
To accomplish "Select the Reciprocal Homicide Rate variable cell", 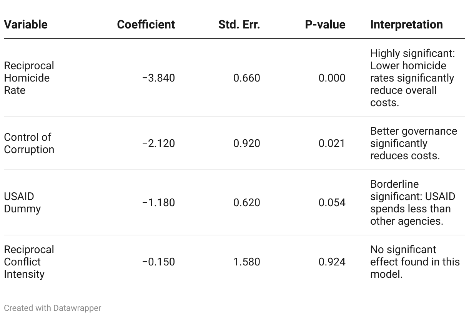I will pyautogui.click(x=29, y=78).
